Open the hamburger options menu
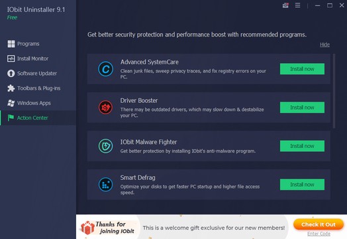Screen dimensions: 347x239 [x=297, y=5]
